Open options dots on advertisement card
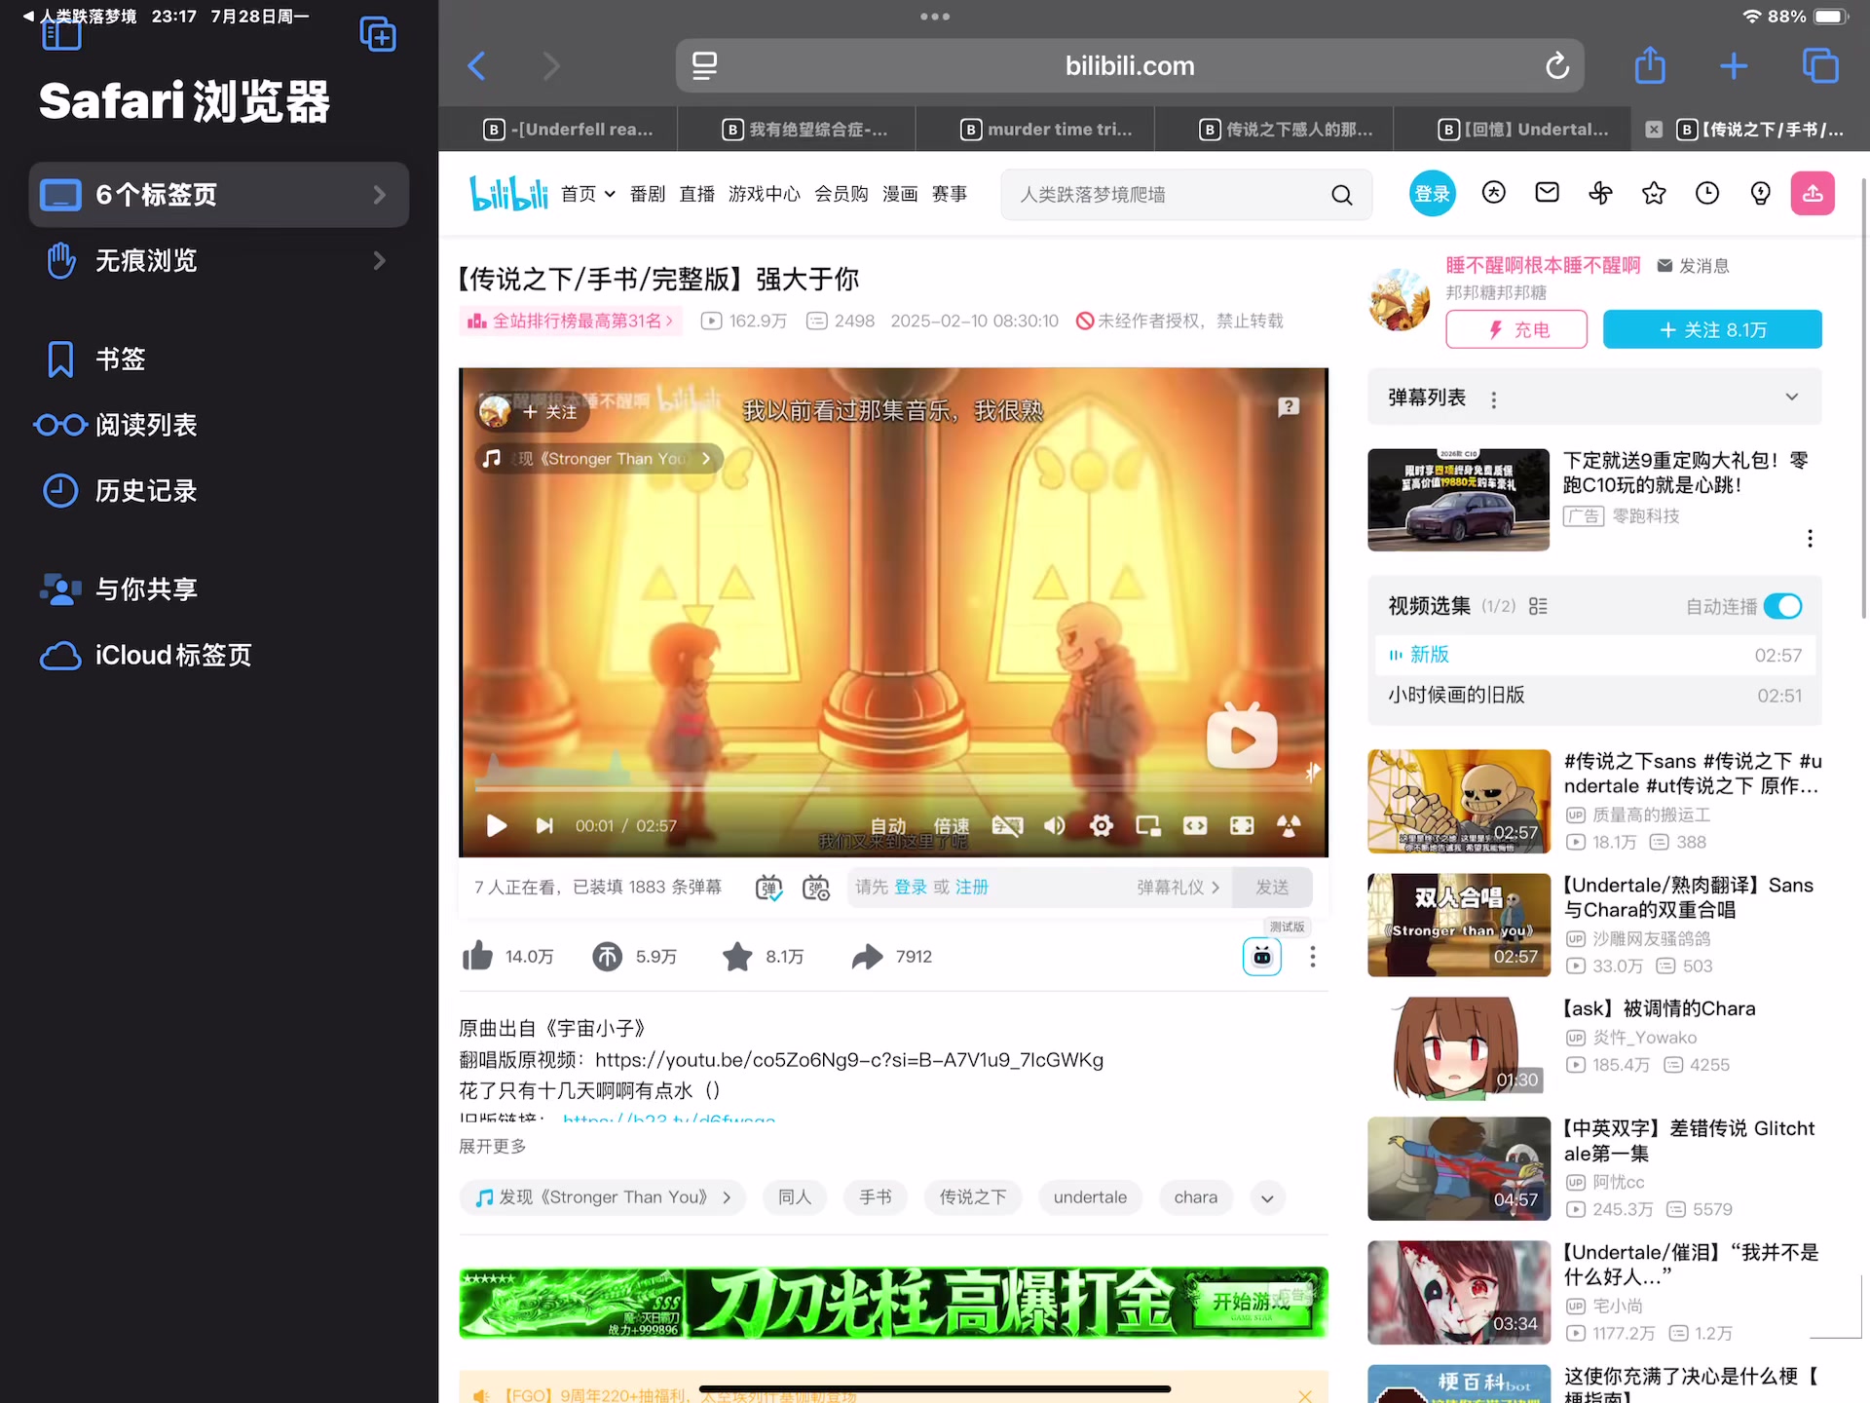Viewport: 1870px width, 1403px height. pos(1810,538)
